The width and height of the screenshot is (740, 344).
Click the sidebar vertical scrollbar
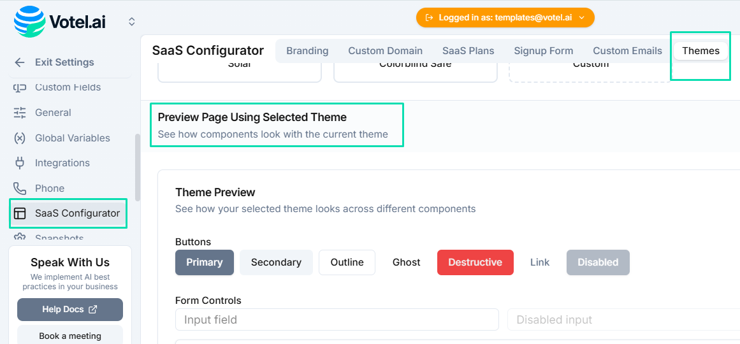tap(138, 167)
